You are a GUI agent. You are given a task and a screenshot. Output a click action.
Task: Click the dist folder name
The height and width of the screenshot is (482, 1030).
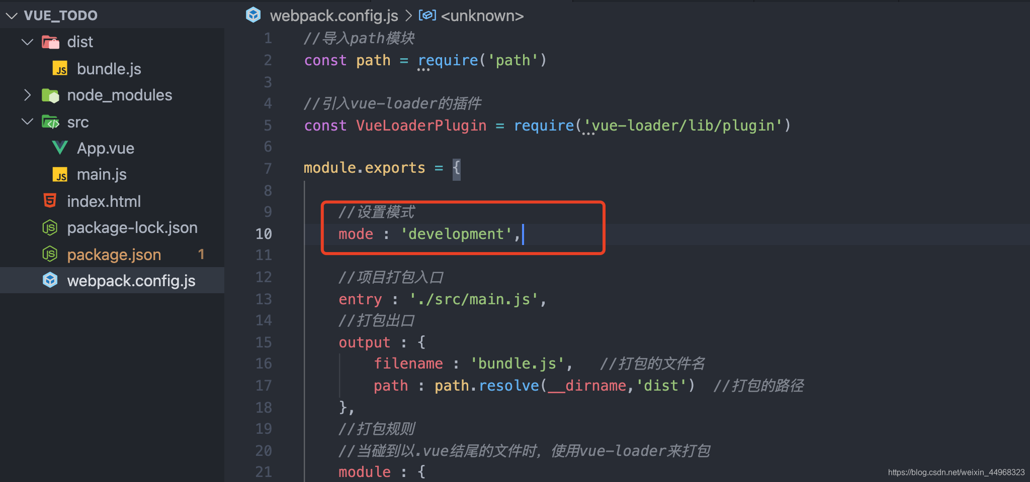80,42
